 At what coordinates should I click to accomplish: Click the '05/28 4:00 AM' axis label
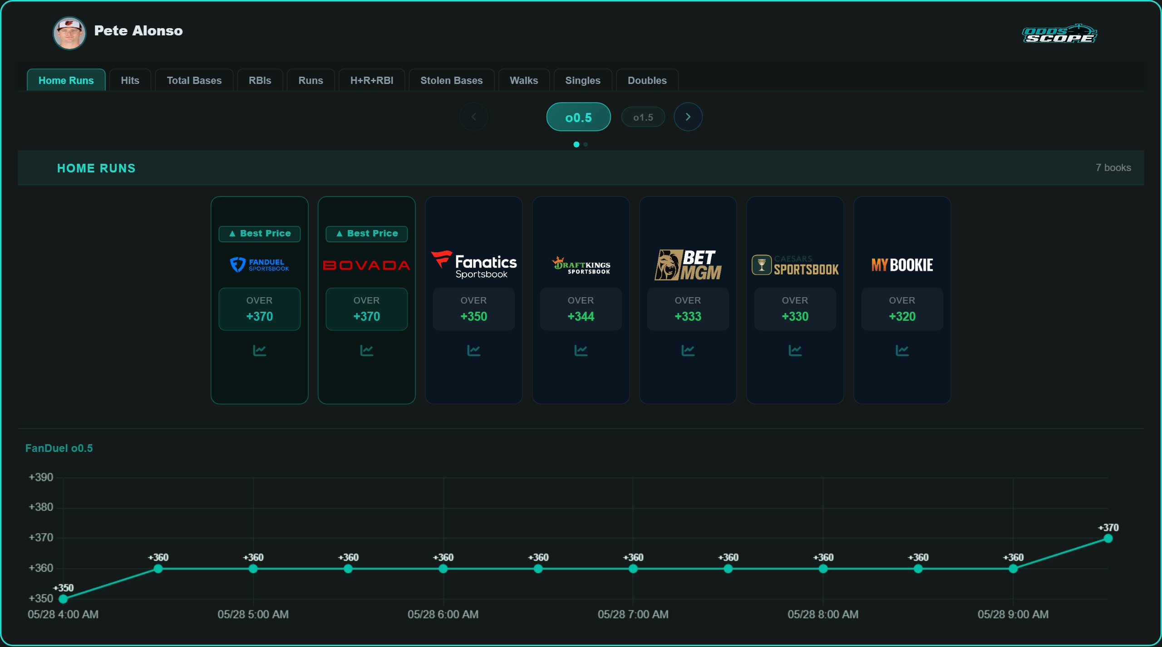click(63, 614)
